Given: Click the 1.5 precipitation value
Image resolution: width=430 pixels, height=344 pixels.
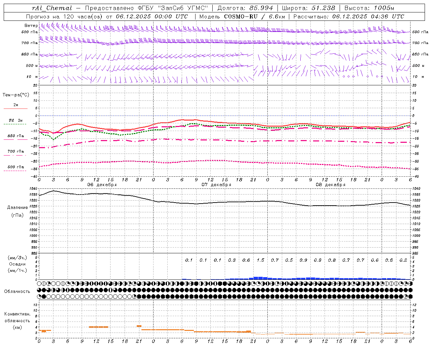Looking at the screenshot, I should point(260,260).
